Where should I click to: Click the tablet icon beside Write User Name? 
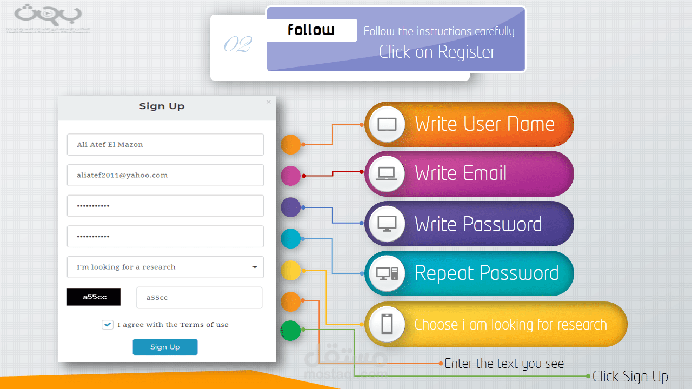387,124
